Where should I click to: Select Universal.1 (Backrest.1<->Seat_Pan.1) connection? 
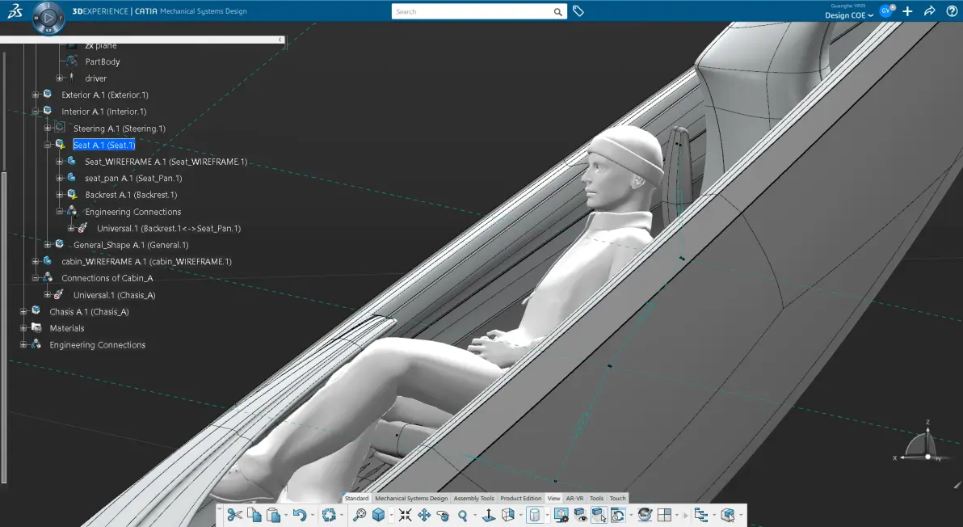(x=169, y=228)
